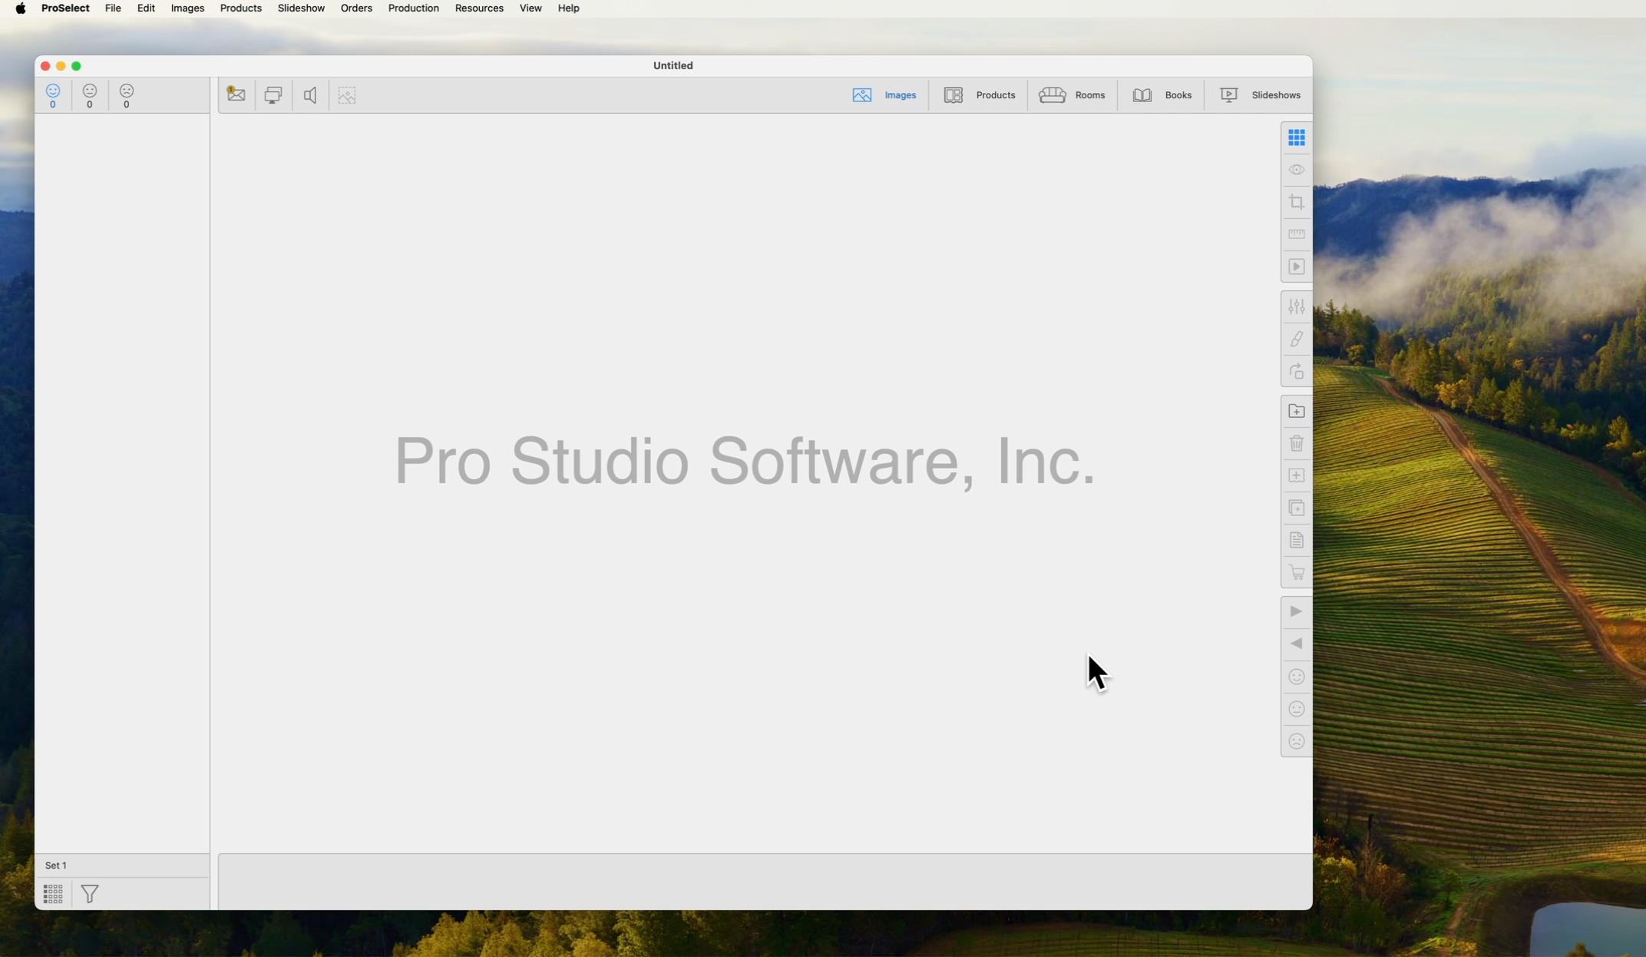The image size is (1646, 957).
Task: Click the add folder icon
Action: 1296,411
